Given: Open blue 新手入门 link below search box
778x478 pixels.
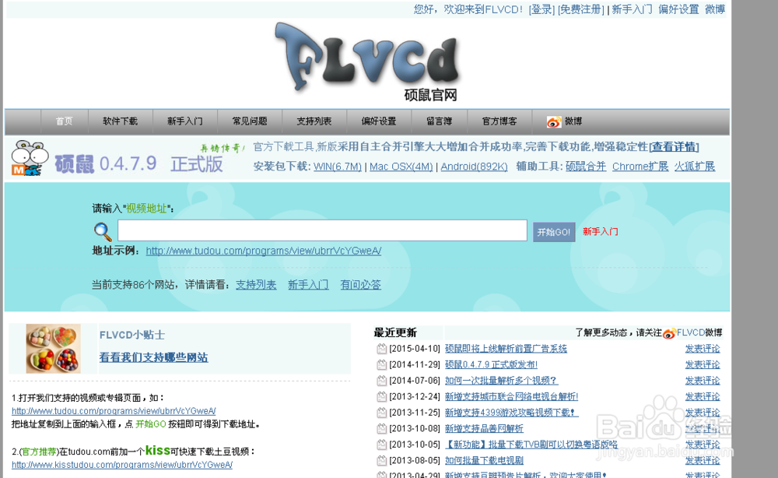Looking at the screenshot, I should [x=308, y=284].
